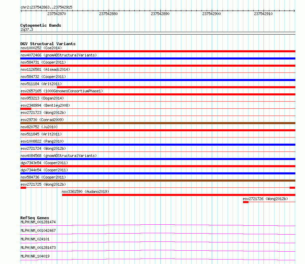Click the esv2721726 (Wong2012b) label
Image resolution: width=305 pixels, height=264 pixels.
point(265,199)
